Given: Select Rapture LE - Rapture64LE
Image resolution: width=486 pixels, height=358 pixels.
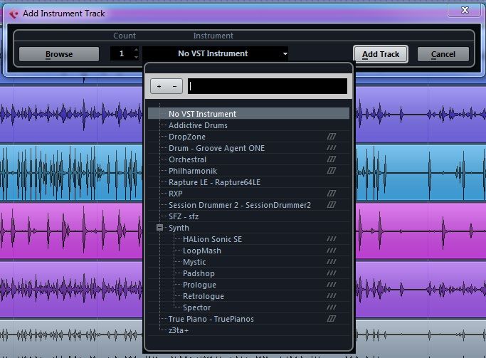Looking at the screenshot, I should (248, 182).
